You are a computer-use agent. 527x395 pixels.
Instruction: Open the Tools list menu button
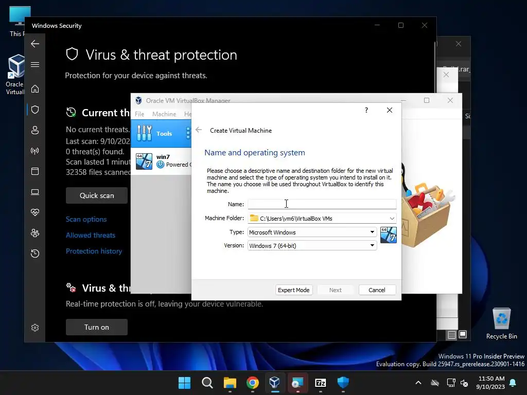point(188,133)
